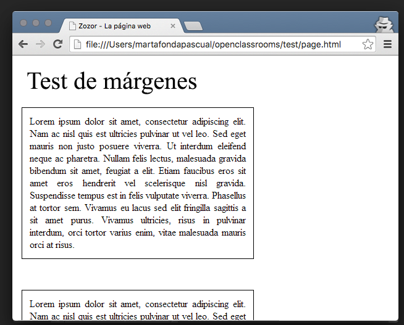
Task: Reload the page with the refresh icon
Action: (57, 44)
